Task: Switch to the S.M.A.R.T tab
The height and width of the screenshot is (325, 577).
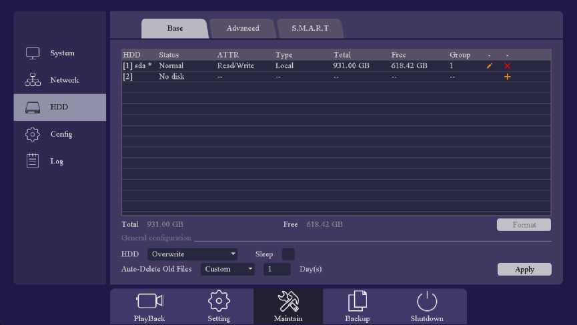Action: 310,29
